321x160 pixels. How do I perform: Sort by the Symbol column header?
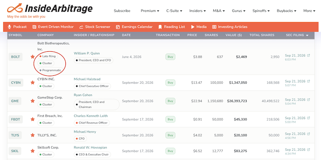click(x=15, y=35)
